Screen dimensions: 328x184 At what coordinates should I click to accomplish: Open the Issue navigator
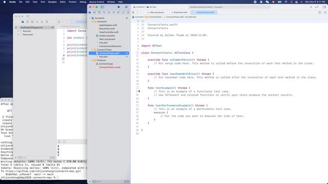pos(109,12)
